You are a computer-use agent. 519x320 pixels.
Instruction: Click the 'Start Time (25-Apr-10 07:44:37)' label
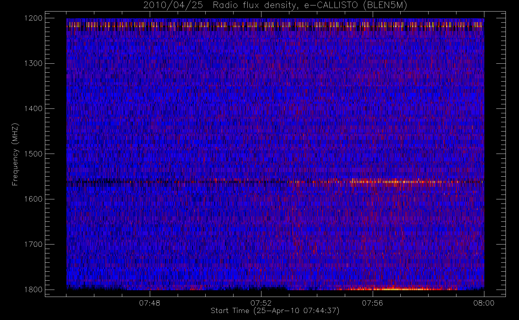click(275, 311)
